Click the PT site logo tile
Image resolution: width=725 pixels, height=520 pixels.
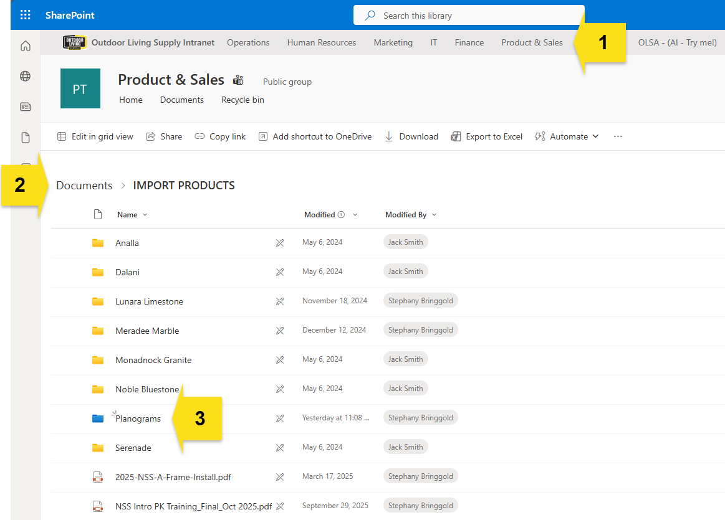point(80,88)
